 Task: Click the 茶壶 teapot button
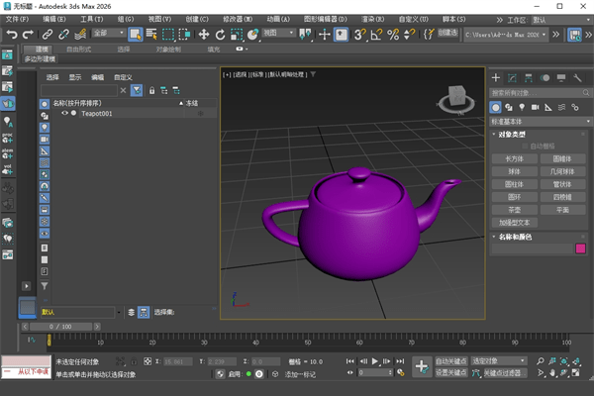515,210
